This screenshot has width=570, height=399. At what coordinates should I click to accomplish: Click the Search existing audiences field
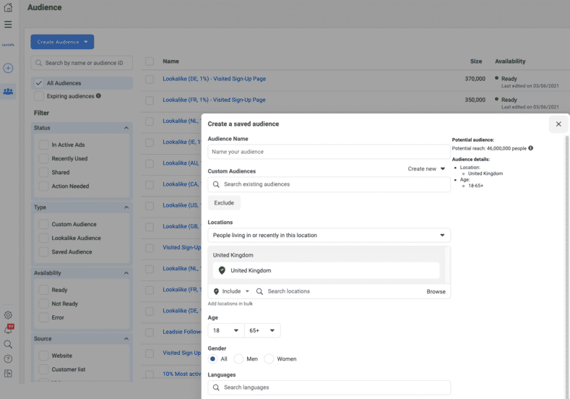[329, 184]
